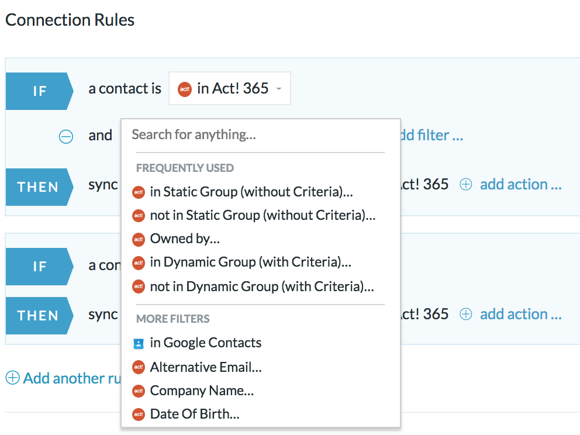The width and height of the screenshot is (580, 435).
Task: Click in the 'Search for anything...' field
Action: [260, 134]
